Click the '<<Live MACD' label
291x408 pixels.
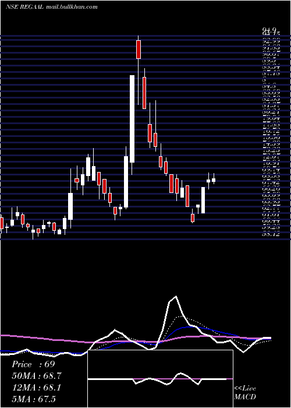(x=245, y=393)
